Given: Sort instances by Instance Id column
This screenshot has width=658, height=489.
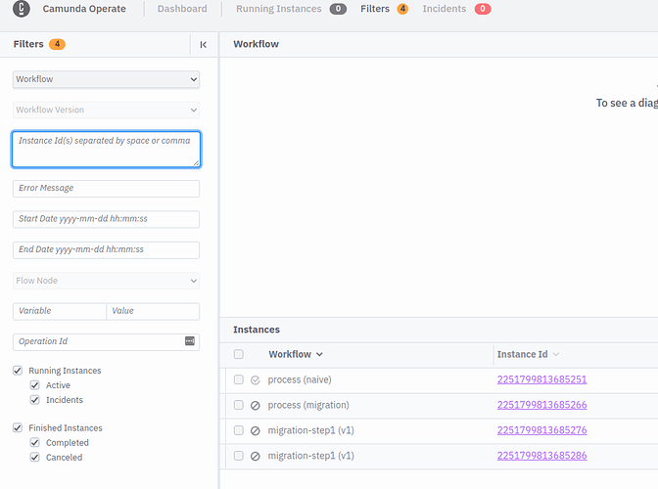Looking at the screenshot, I should [x=528, y=354].
